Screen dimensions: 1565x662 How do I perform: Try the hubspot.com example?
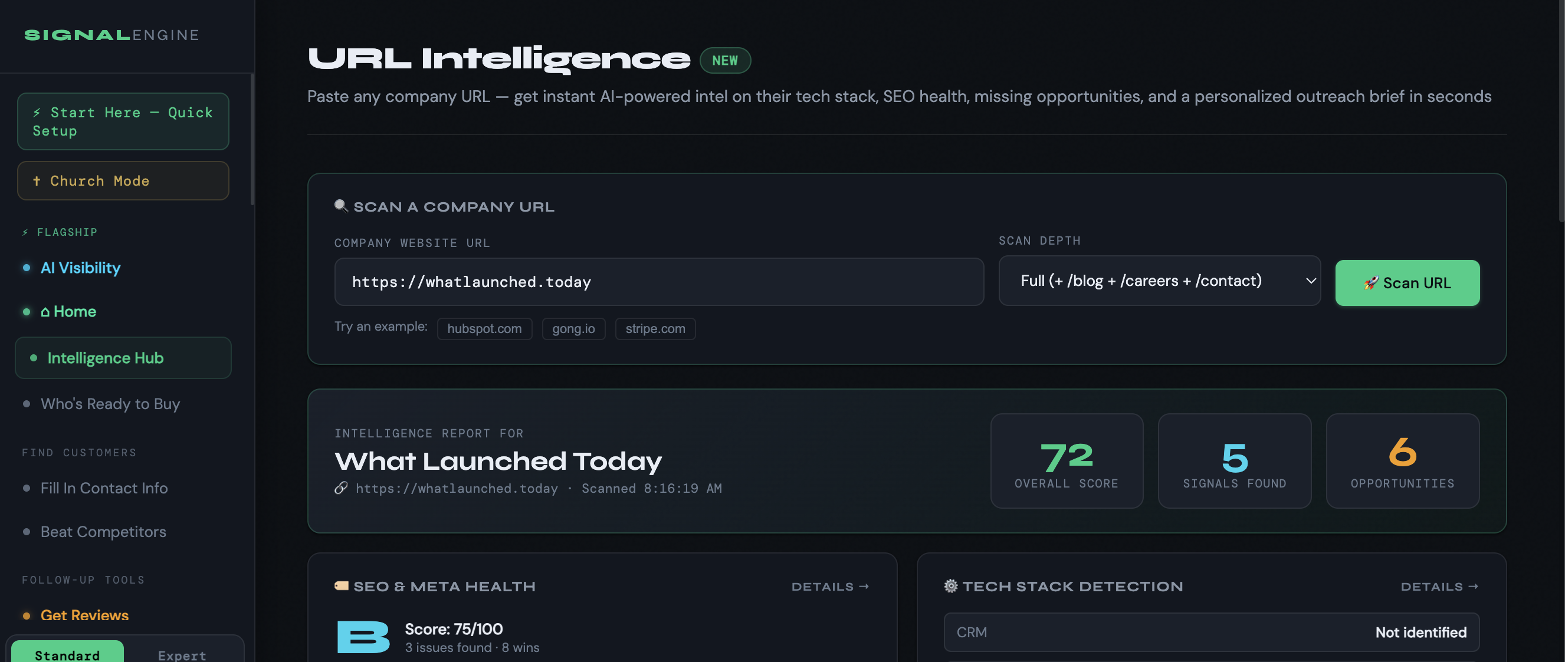click(x=484, y=328)
